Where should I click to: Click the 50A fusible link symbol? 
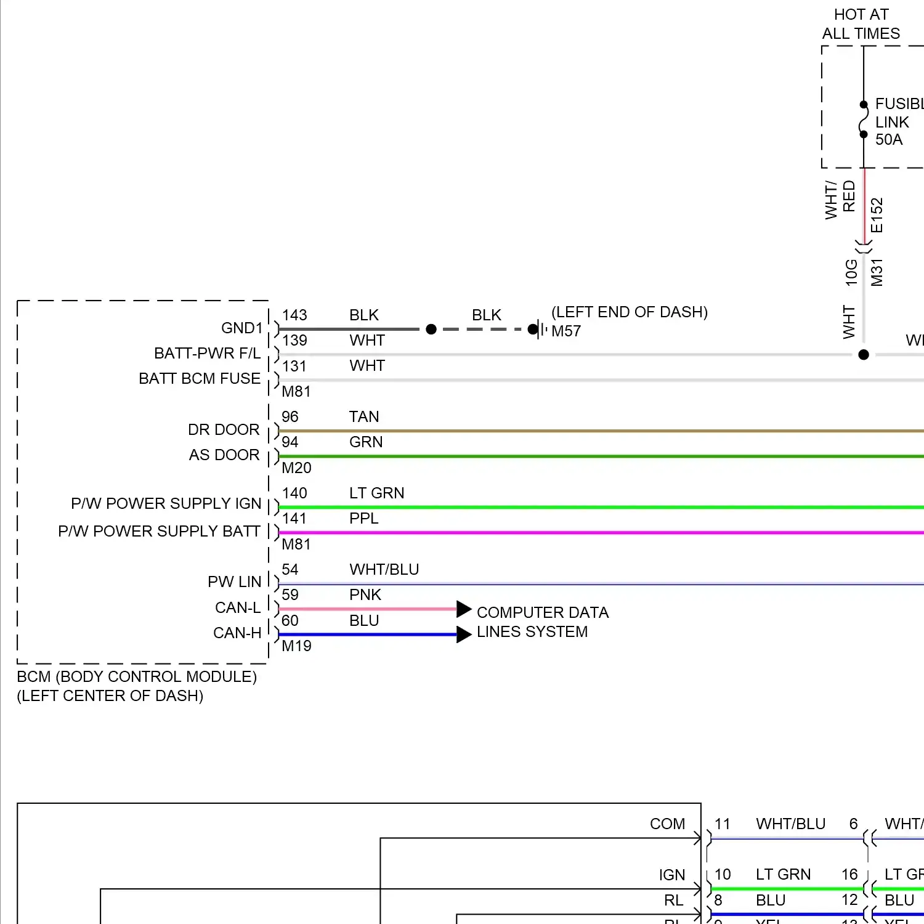(x=864, y=120)
